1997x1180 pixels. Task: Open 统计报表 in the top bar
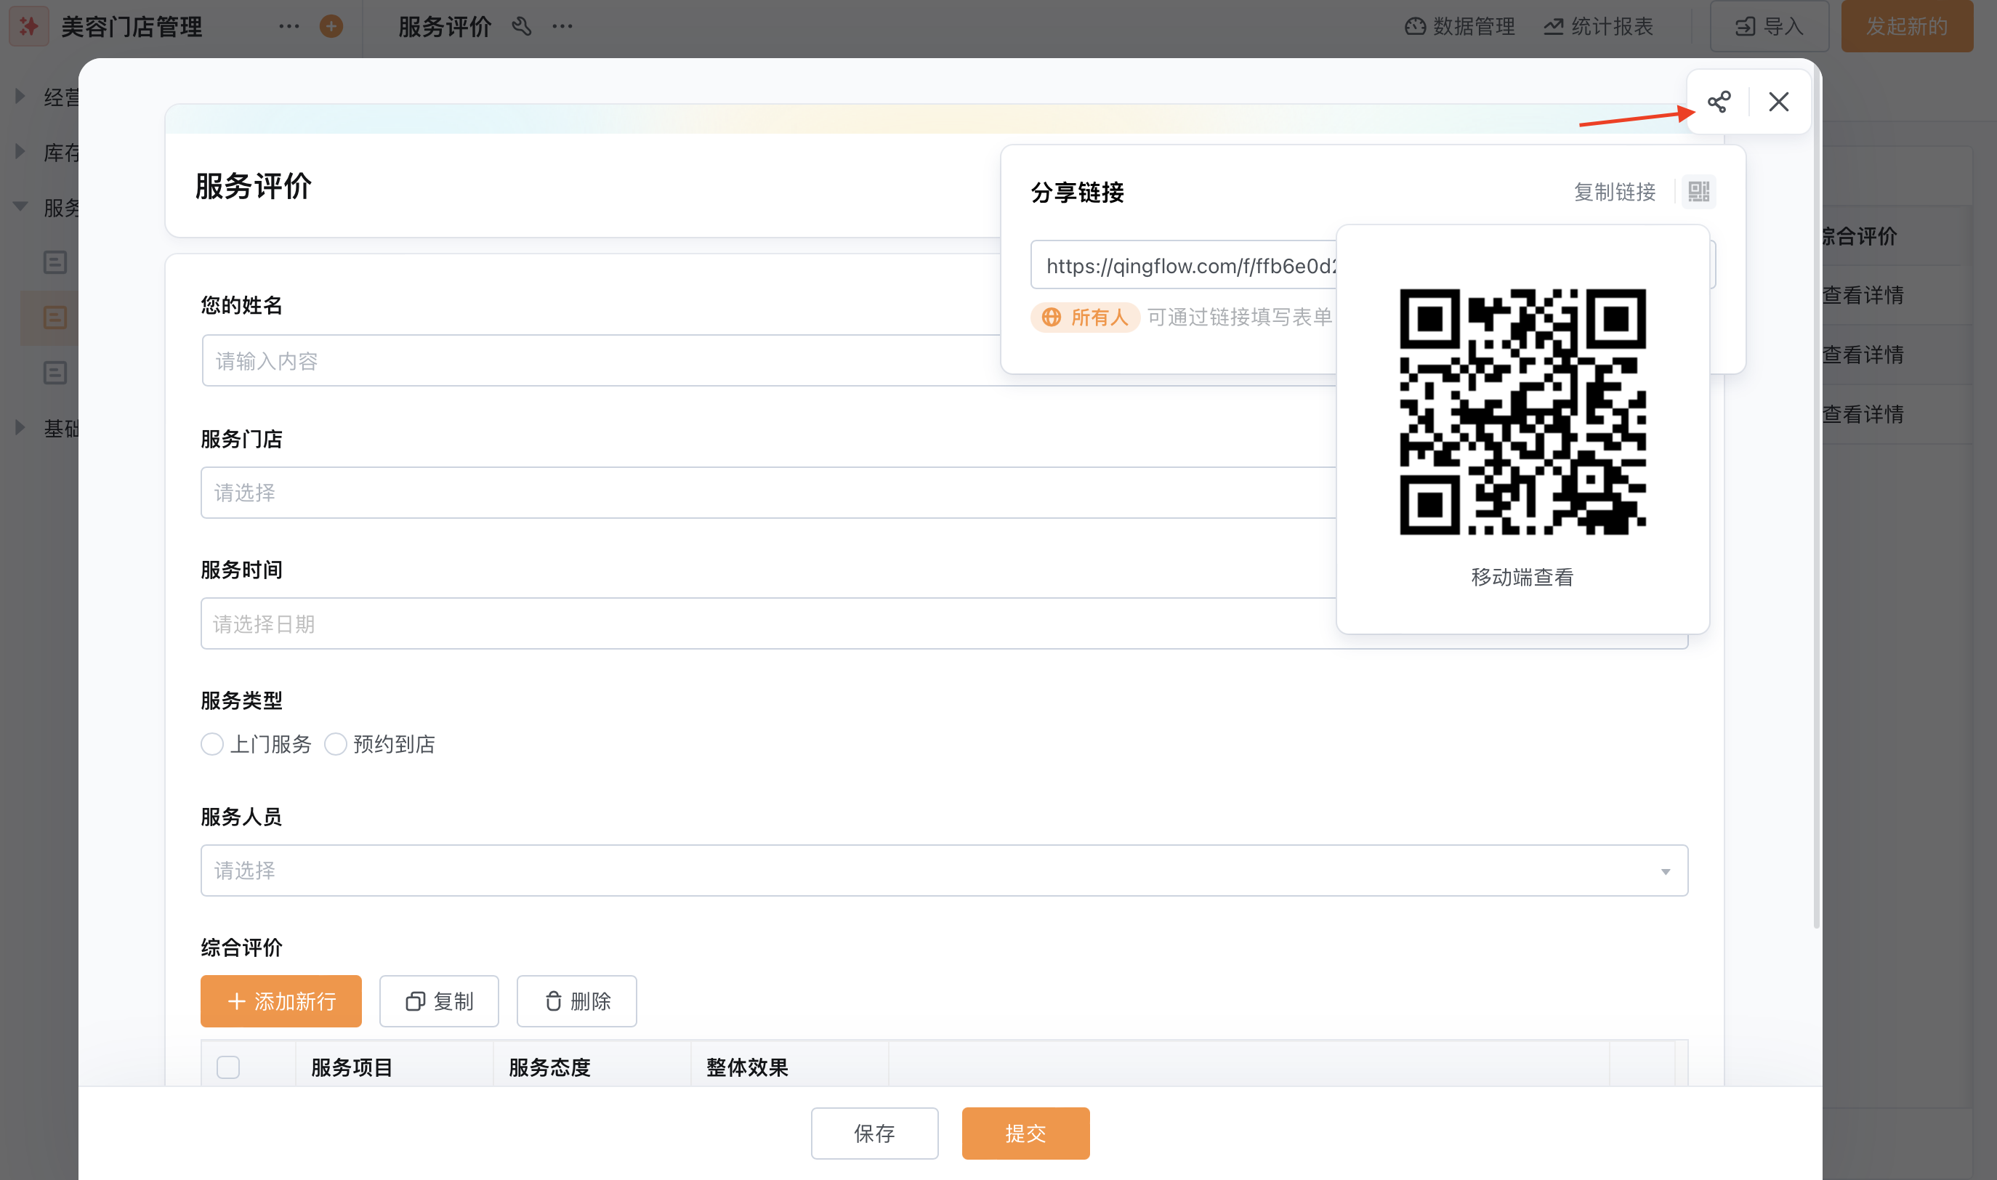tap(1599, 26)
